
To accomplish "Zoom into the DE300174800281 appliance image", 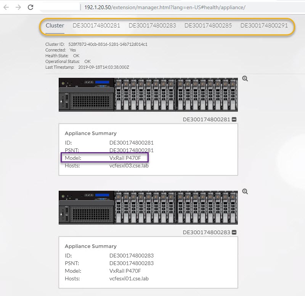I will (245, 79).
